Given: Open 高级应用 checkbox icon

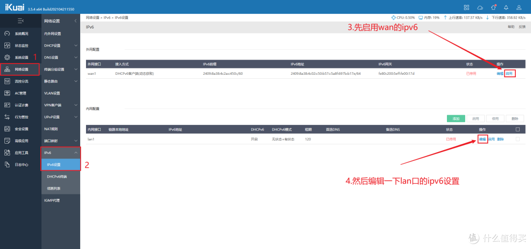Looking at the screenshot, I should (7, 141).
